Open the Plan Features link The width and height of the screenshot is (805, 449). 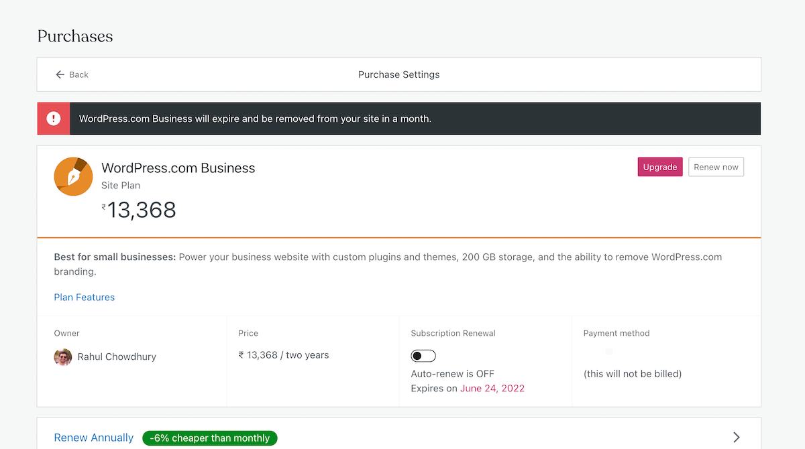click(x=85, y=297)
